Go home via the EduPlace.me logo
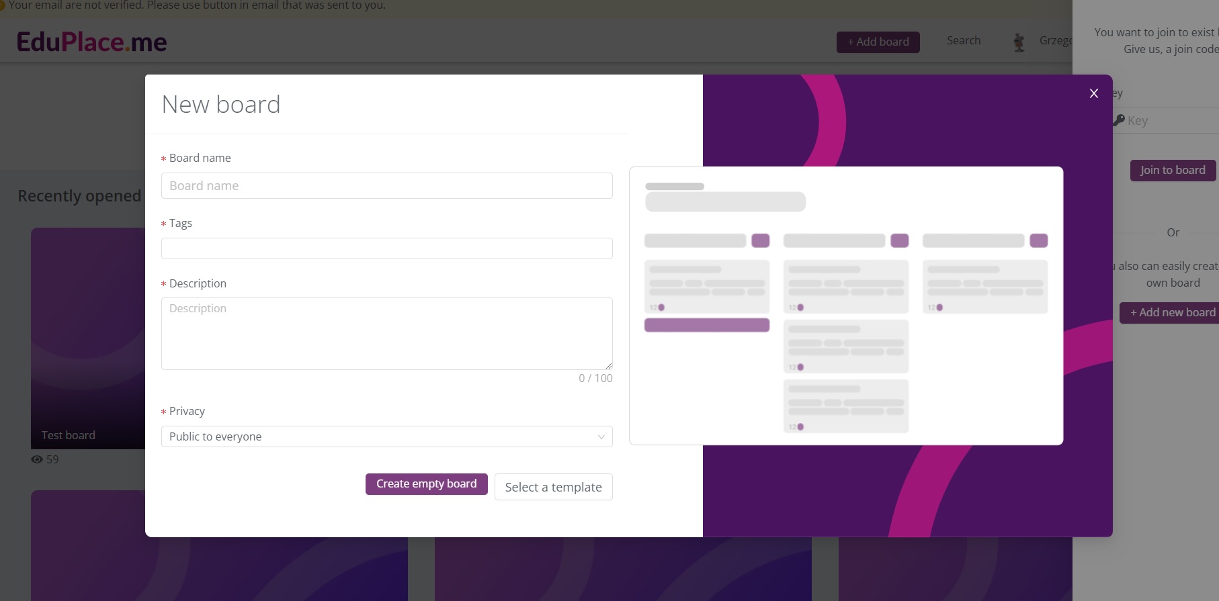This screenshot has width=1219, height=601. click(x=91, y=42)
